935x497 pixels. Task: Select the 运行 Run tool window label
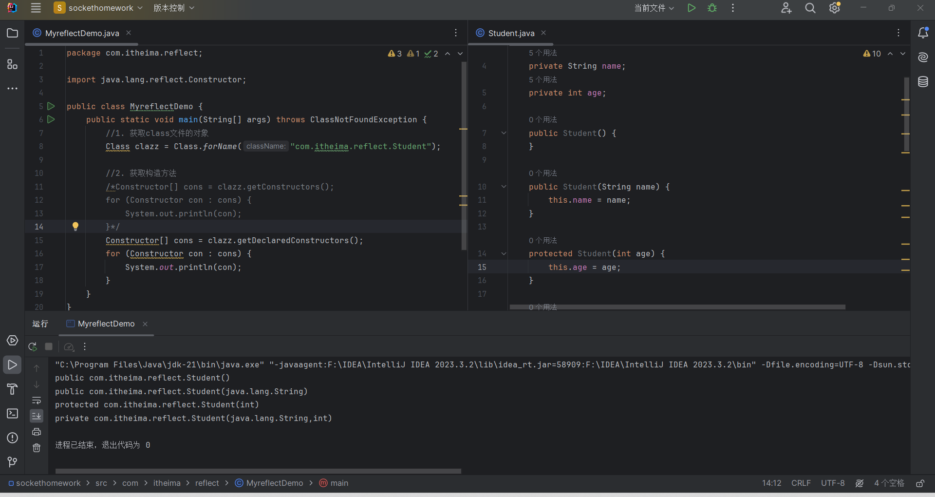coord(40,324)
